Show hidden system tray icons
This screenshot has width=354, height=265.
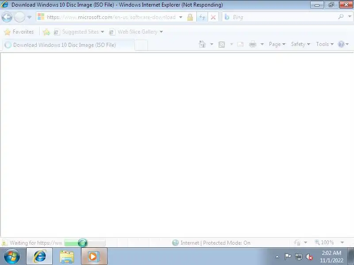coord(277,257)
